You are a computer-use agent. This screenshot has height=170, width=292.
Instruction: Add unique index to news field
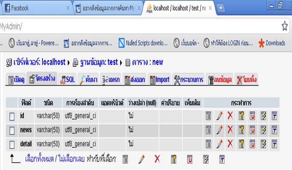pyautogui.click(x=252, y=130)
